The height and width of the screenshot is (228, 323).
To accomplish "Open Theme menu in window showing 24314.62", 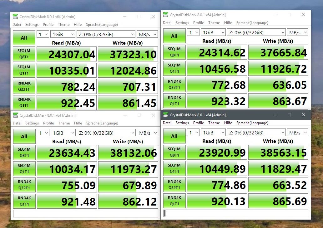I will pos(214,23).
